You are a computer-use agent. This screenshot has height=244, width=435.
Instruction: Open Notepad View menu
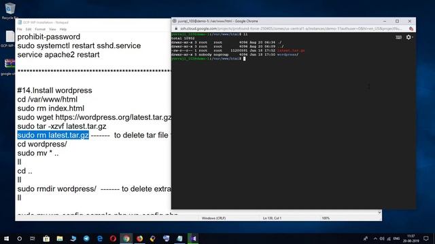click(x=52, y=29)
